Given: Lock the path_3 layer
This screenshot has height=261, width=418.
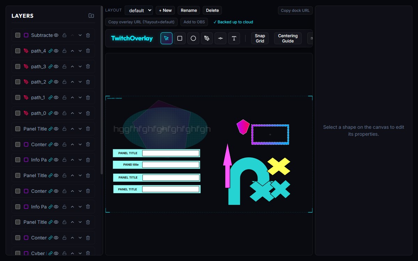Looking at the screenshot, I should (64, 66).
